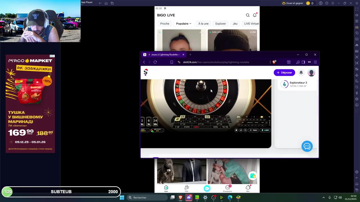Go home in App Player title bar
This screenshot has height=202, width=360.
(106, 3)
